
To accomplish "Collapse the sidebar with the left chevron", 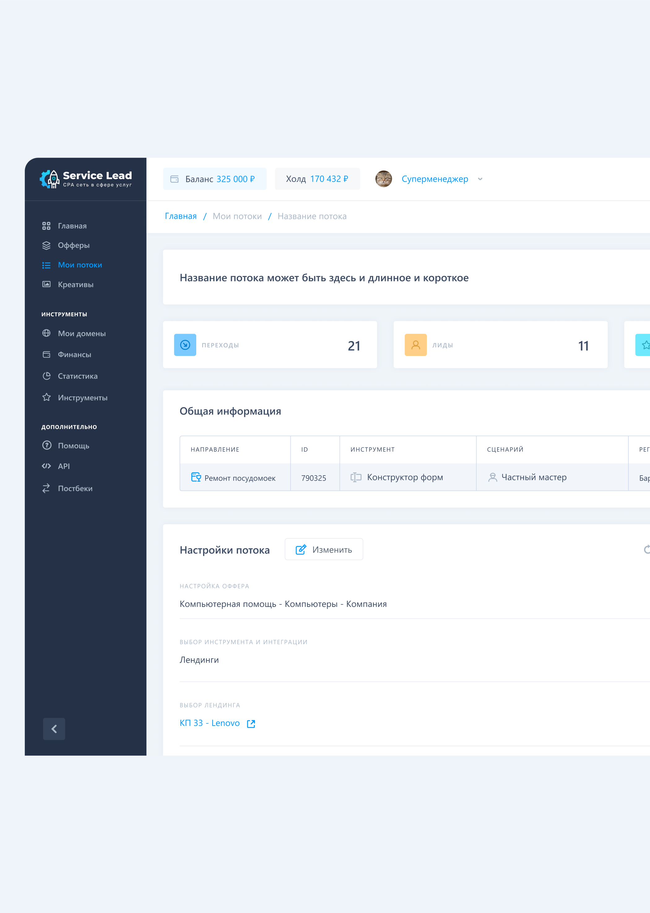I will tap(54, 729).
